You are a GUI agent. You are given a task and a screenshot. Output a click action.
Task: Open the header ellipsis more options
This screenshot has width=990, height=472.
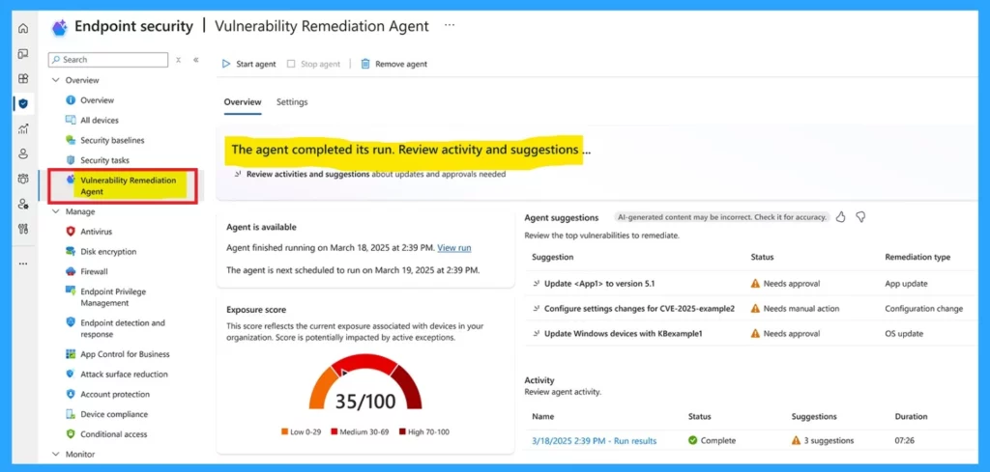pyautogui.click(x=450, y=25)
